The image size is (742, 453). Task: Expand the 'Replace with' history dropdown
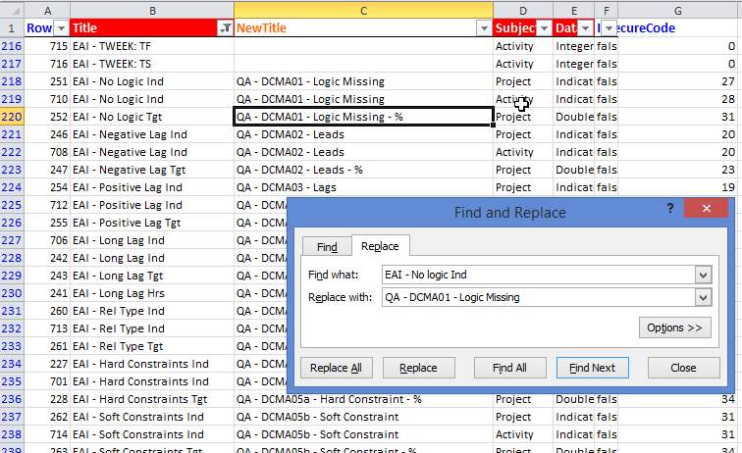702,297
